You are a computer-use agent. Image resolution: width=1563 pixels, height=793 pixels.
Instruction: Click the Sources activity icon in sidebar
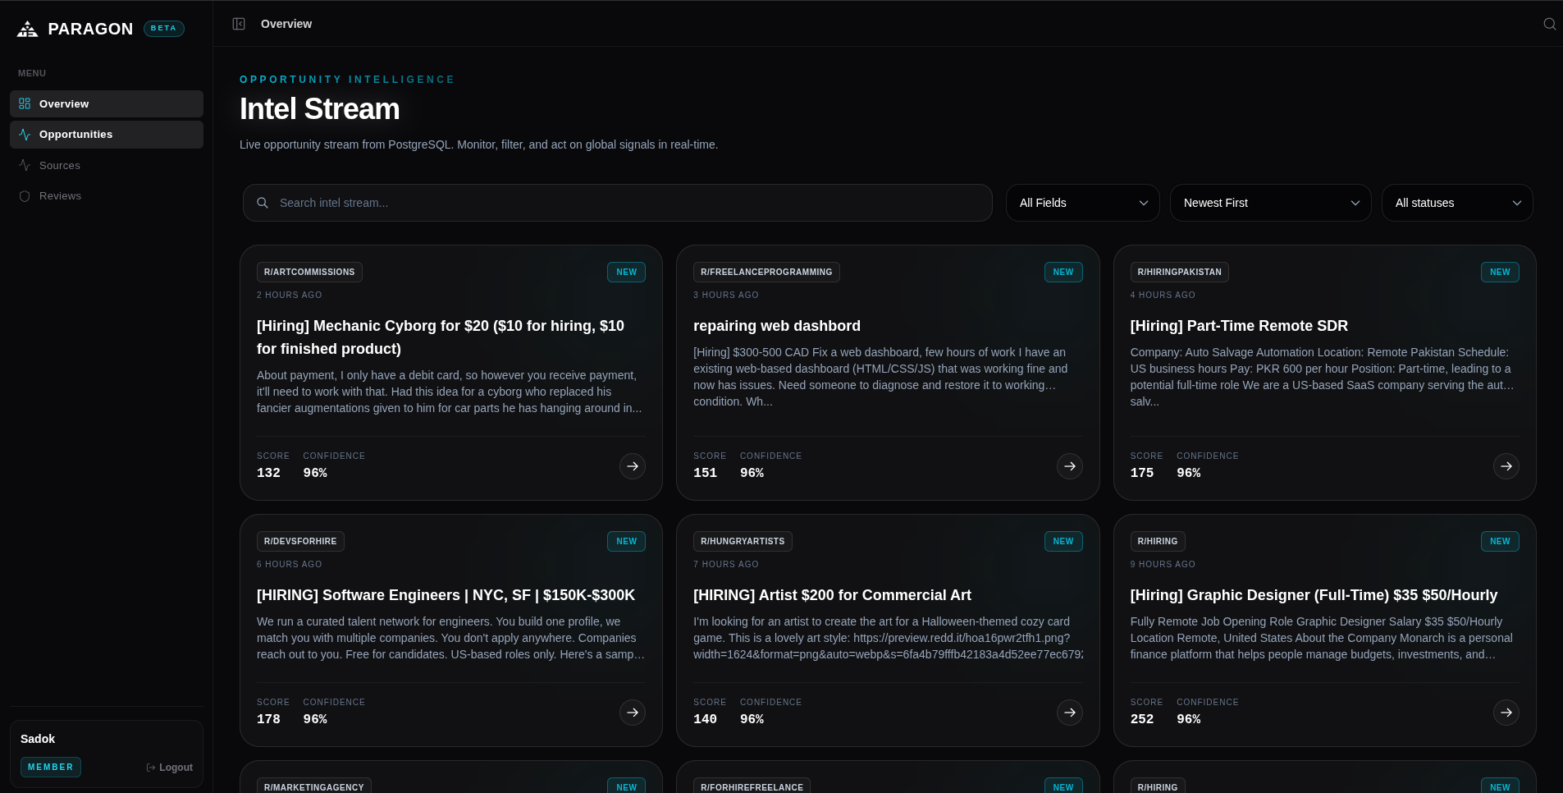(x=25, y=166)
